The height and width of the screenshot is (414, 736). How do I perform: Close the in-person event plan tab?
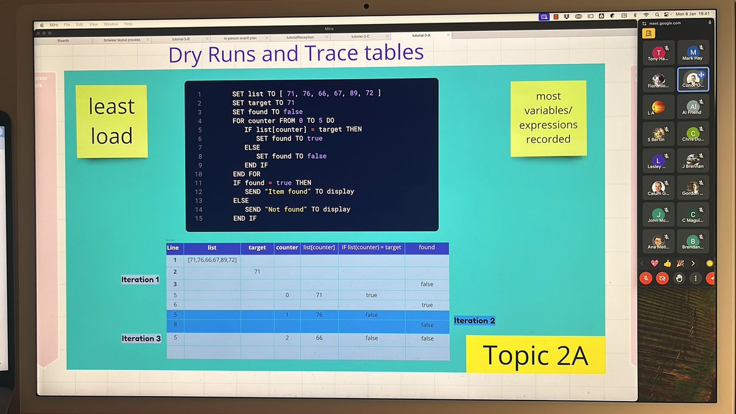(x=268, y=38)
